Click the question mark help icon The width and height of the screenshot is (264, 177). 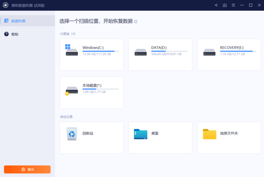point(7,34)
